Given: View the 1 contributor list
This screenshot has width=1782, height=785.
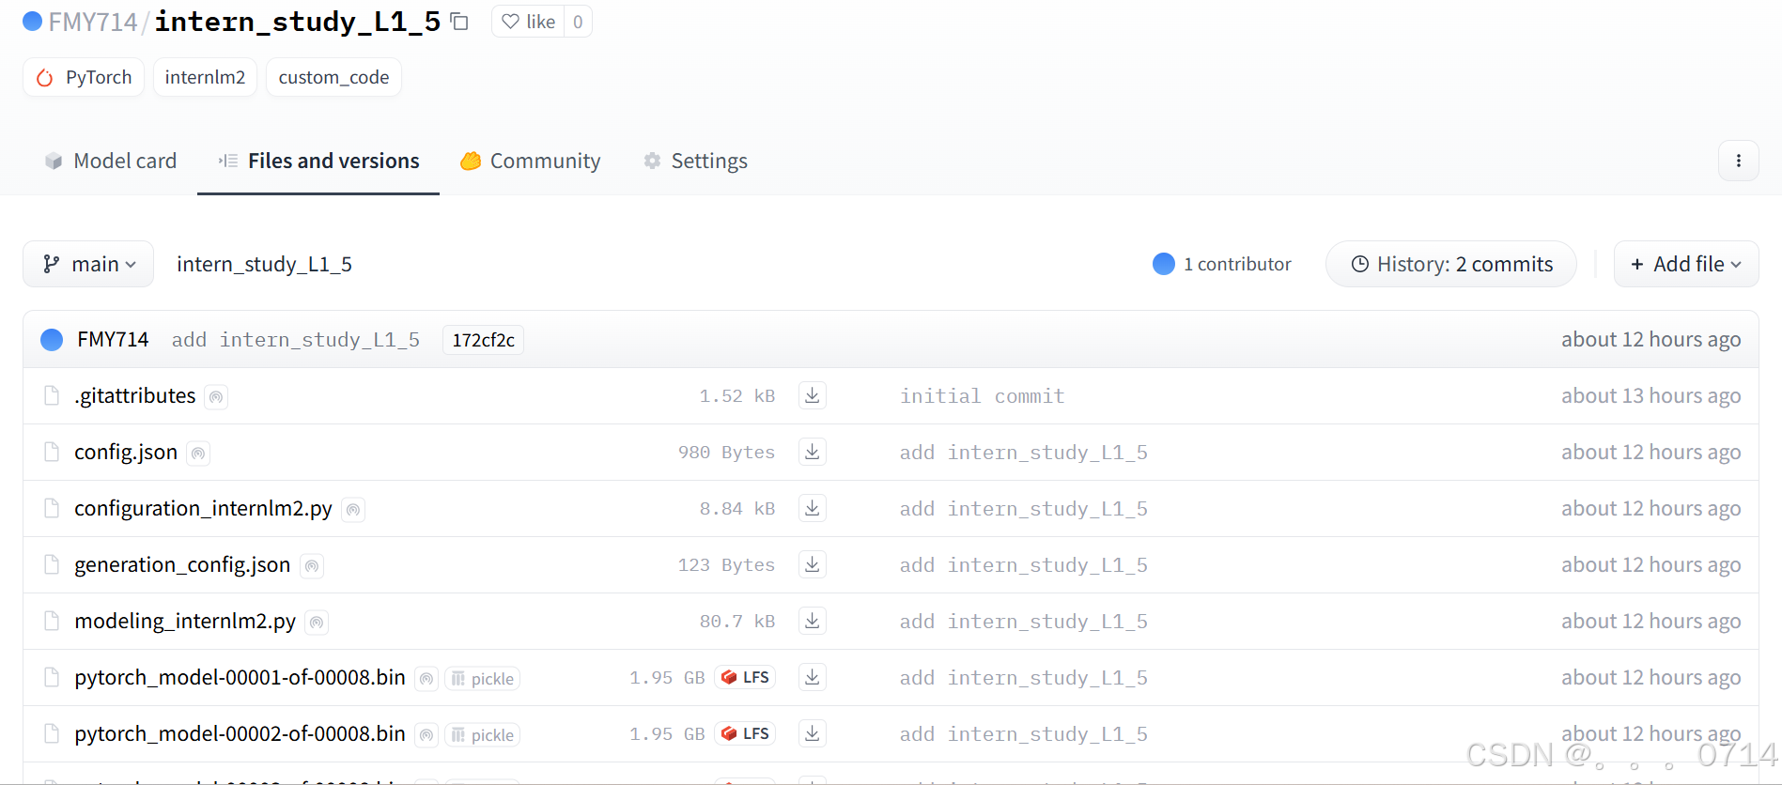Looking at the screenshot, I should (x=1222, y=264).
